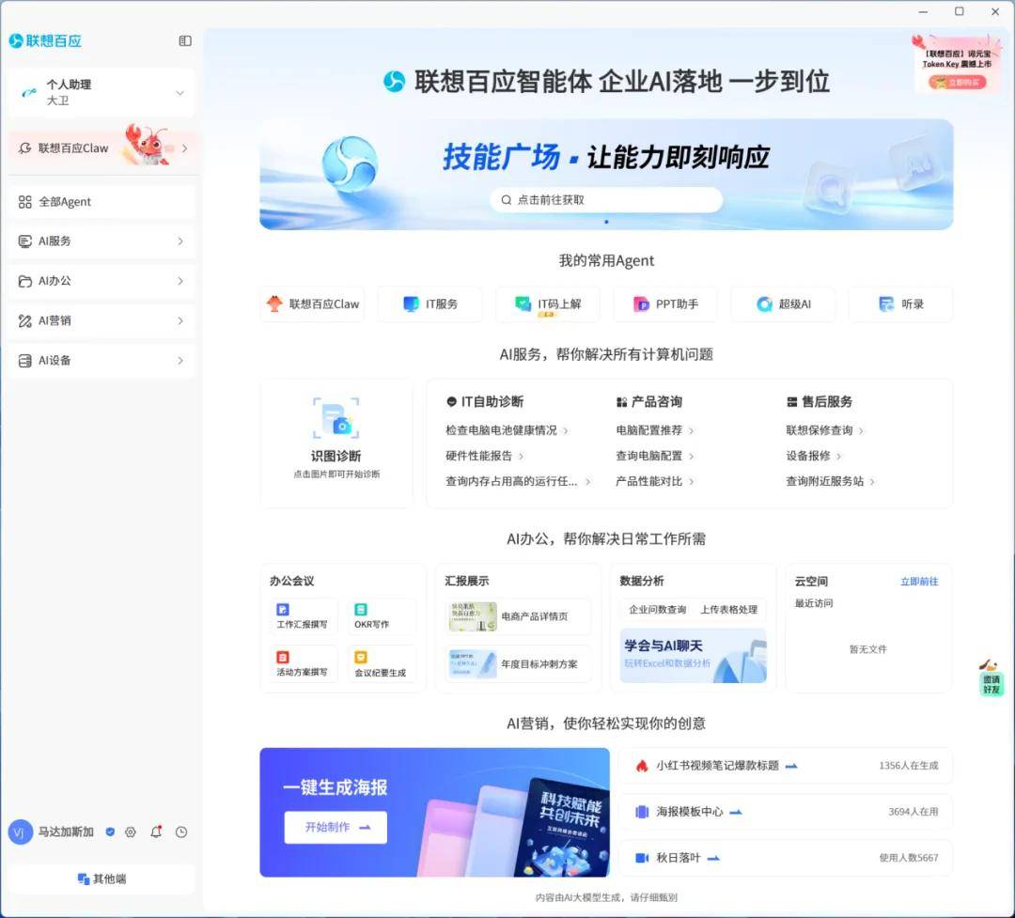1015x918 pixels.
Task: Open 海报模板中心 entry
Action: (785, 812)
